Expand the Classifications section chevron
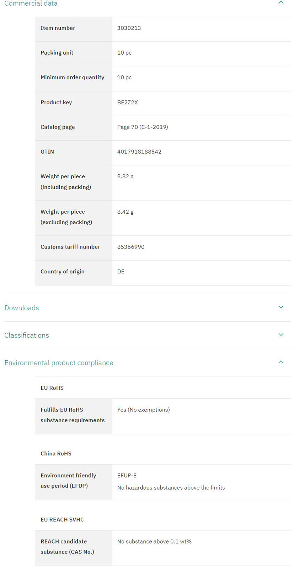The width and height of the screenshot is (294, 568). [281, 334]
